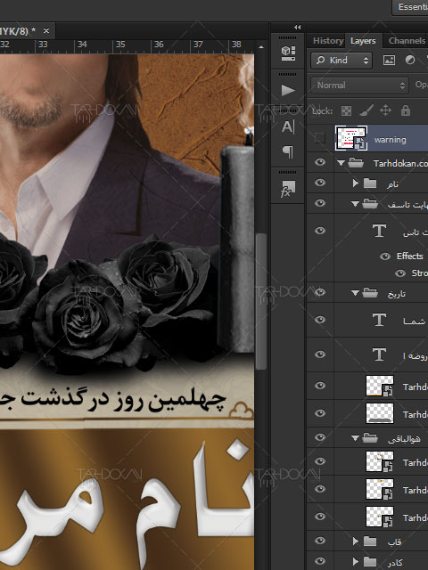Lock transparent pixels icon
The image size is (428, 570).
[x=346, y=110]
